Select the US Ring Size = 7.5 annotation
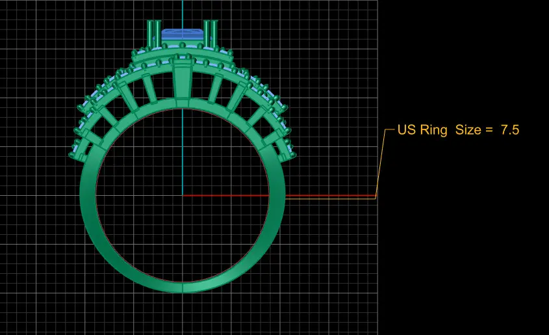 (x=458, y=130)
